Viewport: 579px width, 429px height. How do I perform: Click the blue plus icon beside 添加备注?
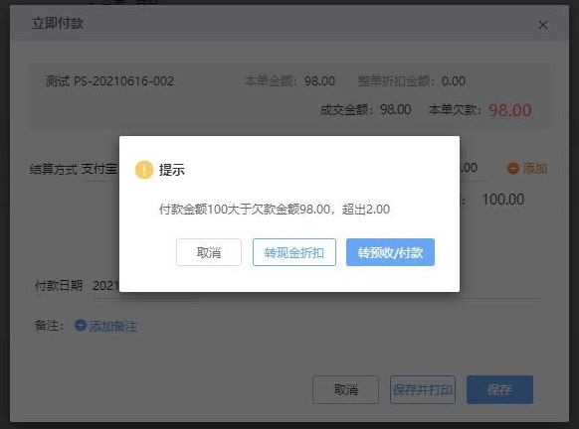click(81, 326)
